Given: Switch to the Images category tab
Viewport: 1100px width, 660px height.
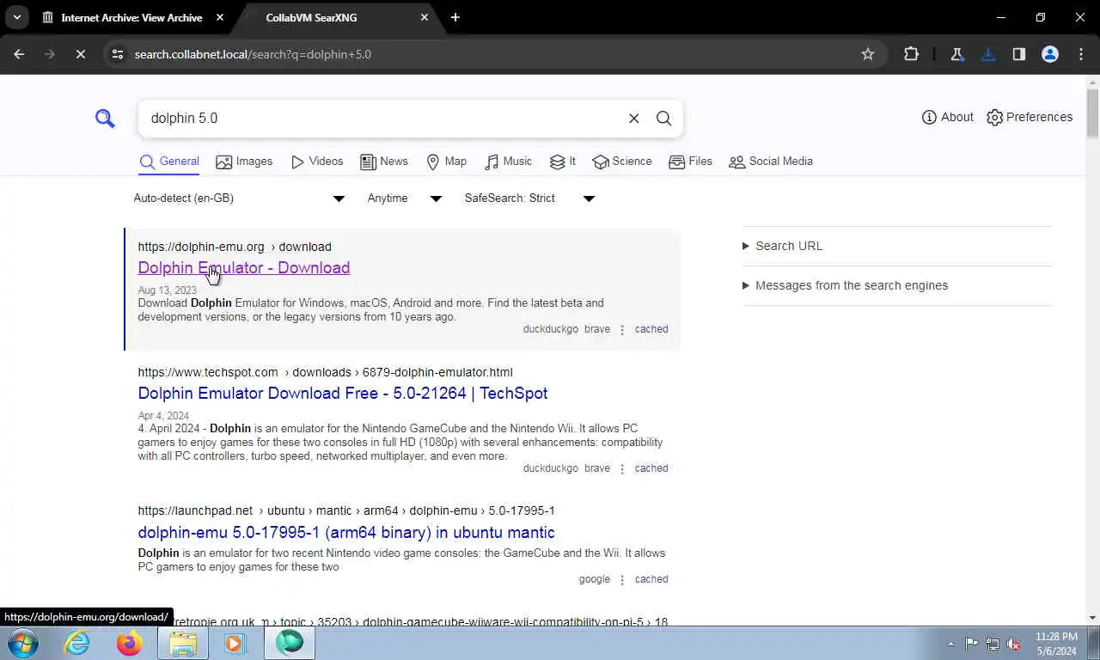Looking at the screenshot, I should pos(244,162).
